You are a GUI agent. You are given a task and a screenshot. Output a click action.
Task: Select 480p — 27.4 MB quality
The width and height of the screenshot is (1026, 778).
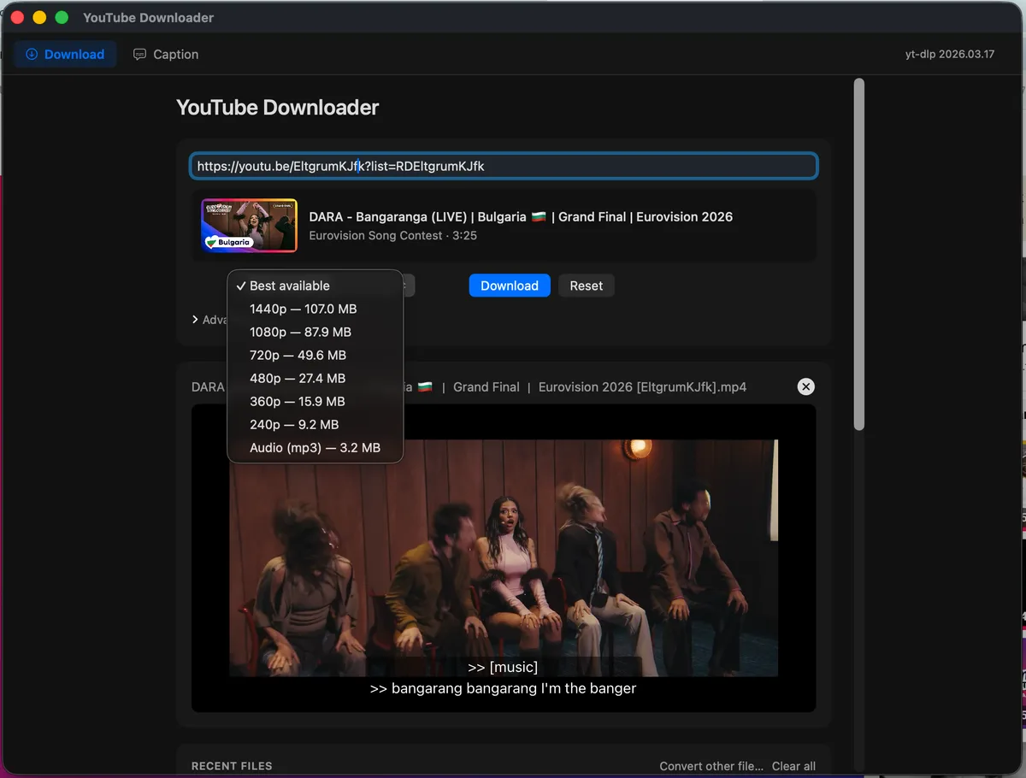tap(315, 378)
